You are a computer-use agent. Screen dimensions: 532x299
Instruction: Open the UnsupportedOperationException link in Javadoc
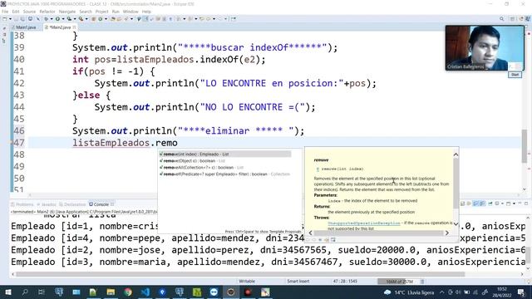coord(364,223)
